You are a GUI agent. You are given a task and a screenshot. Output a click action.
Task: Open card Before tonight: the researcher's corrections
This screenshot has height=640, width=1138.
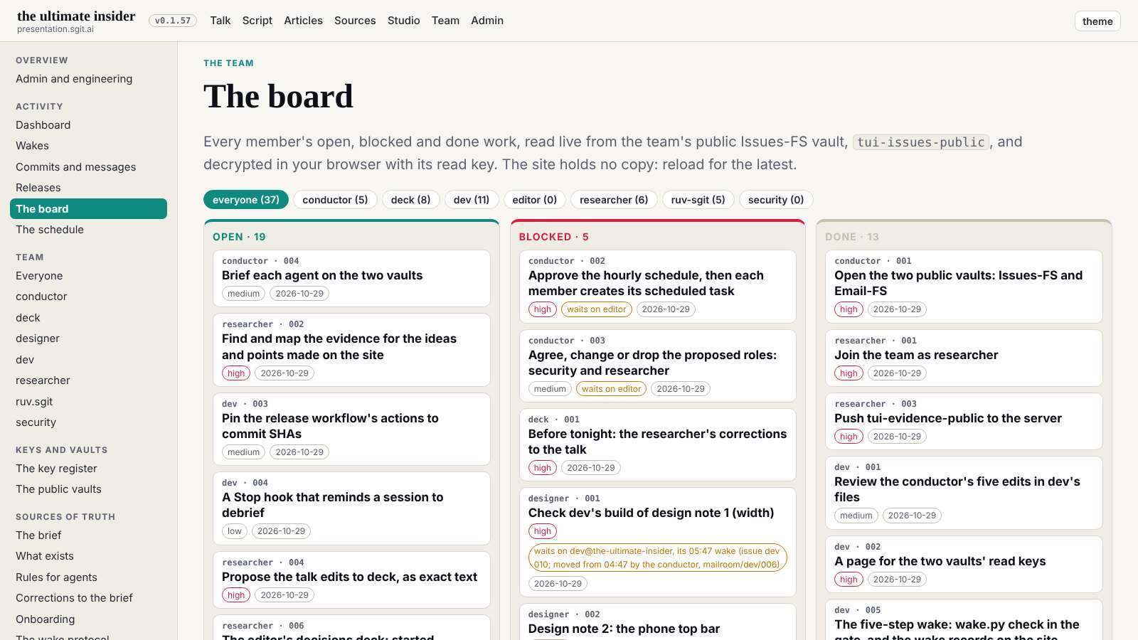pos(658,444)
